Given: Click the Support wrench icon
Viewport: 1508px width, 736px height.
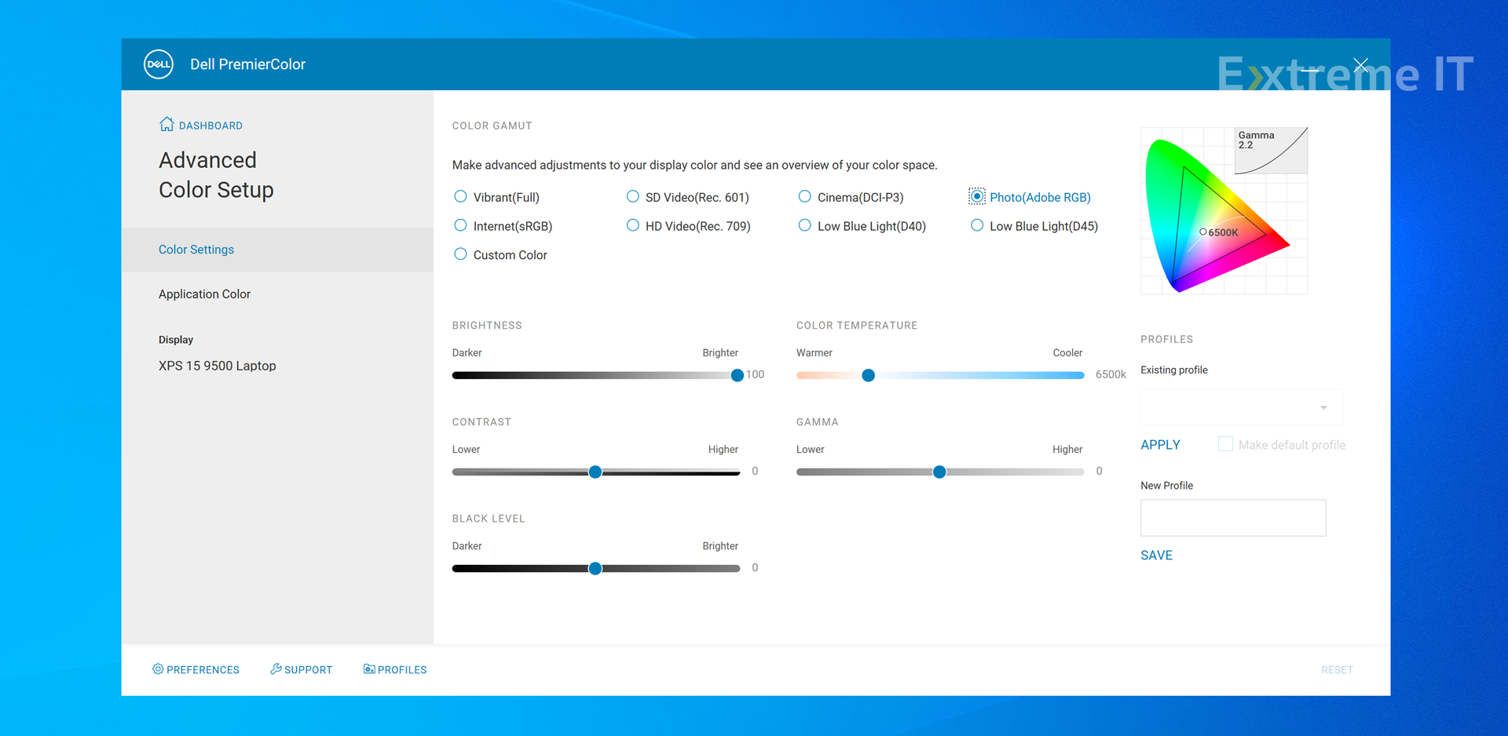Looking at the screenshot, I should pyautogui.click(x=276, y=669).
